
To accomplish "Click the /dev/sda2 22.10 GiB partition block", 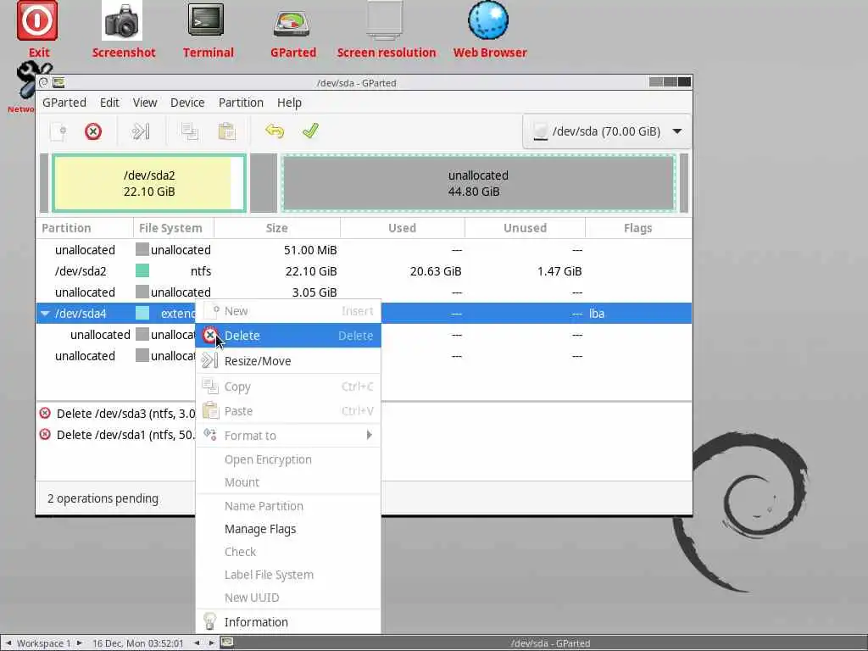I will coord(149,183).
